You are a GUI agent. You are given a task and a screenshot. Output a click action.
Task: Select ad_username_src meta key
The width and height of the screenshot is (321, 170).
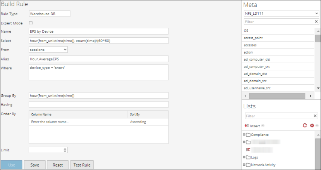[x=278, y=88]
